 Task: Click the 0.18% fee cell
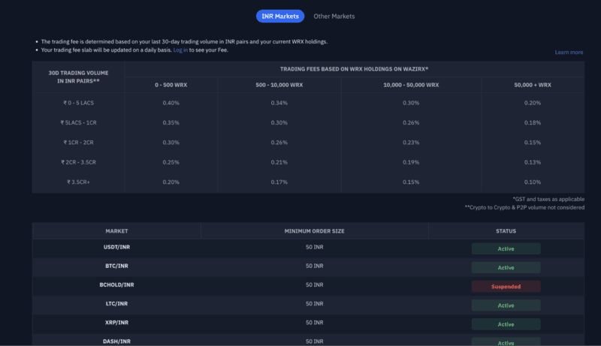point(533,123)
